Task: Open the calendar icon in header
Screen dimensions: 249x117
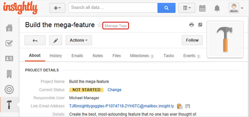Action: (202, 8)
